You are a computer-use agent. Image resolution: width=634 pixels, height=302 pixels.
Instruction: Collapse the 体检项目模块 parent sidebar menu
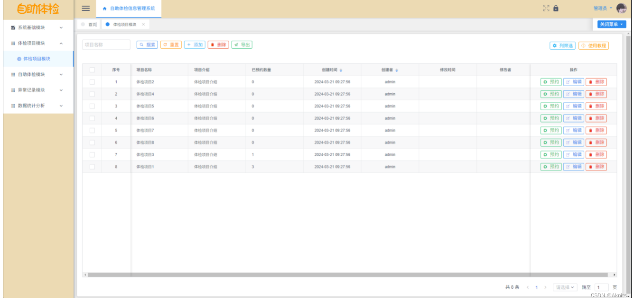pos(38,43)
